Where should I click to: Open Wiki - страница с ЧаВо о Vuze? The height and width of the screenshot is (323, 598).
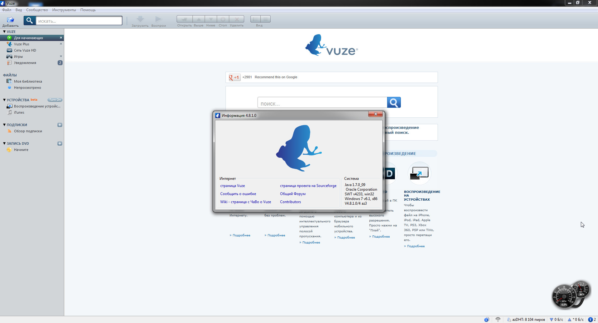[x=245, y=202]
